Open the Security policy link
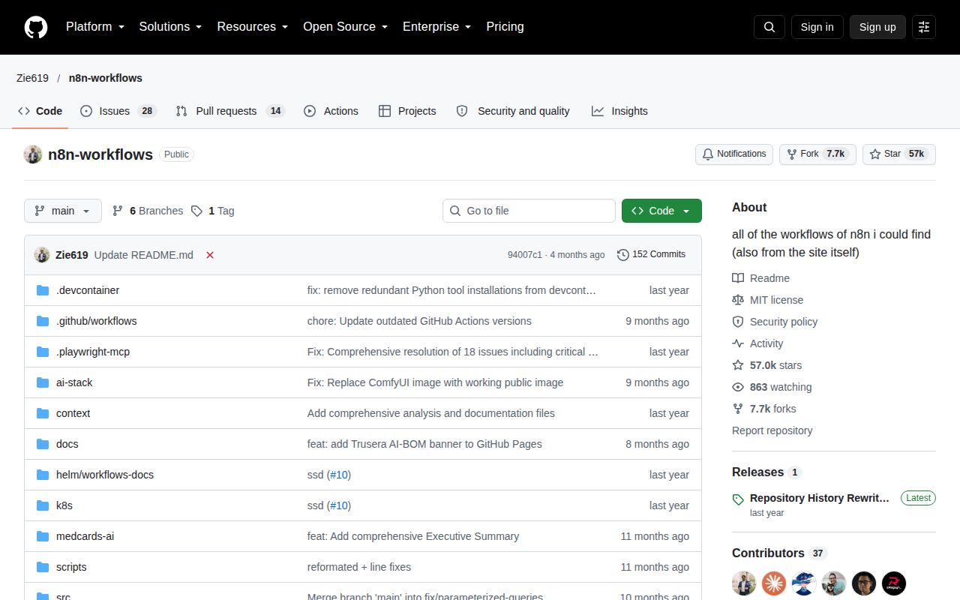This screenshot has height=600, width=960. (x=775, y=322)
